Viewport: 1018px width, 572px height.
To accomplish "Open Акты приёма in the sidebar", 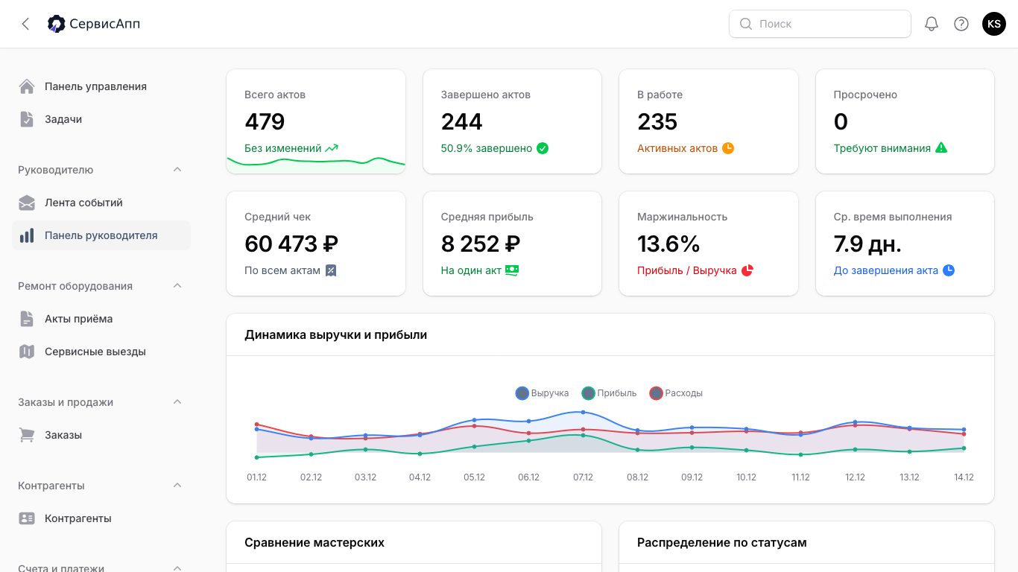I will 27,318.
